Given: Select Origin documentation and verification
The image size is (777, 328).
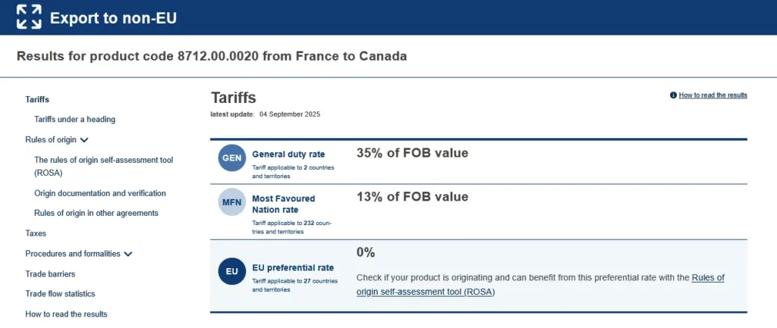Looking at the screenshot, I should [100, 193].
